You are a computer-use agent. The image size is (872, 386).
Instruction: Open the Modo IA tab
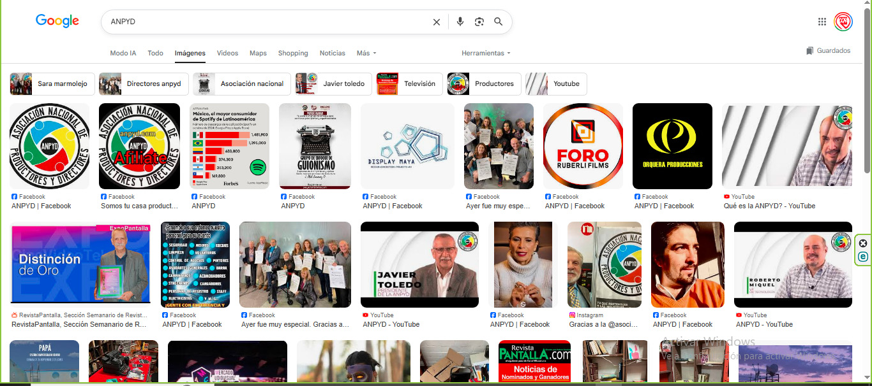[x=123, y=54]
